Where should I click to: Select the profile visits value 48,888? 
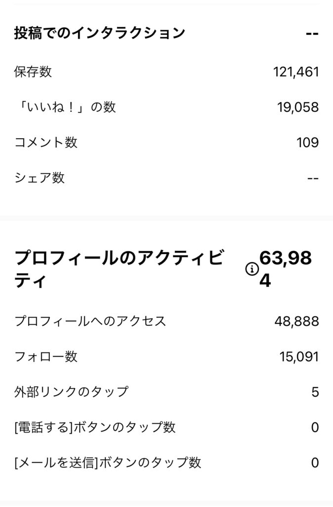tap(296, 321)
